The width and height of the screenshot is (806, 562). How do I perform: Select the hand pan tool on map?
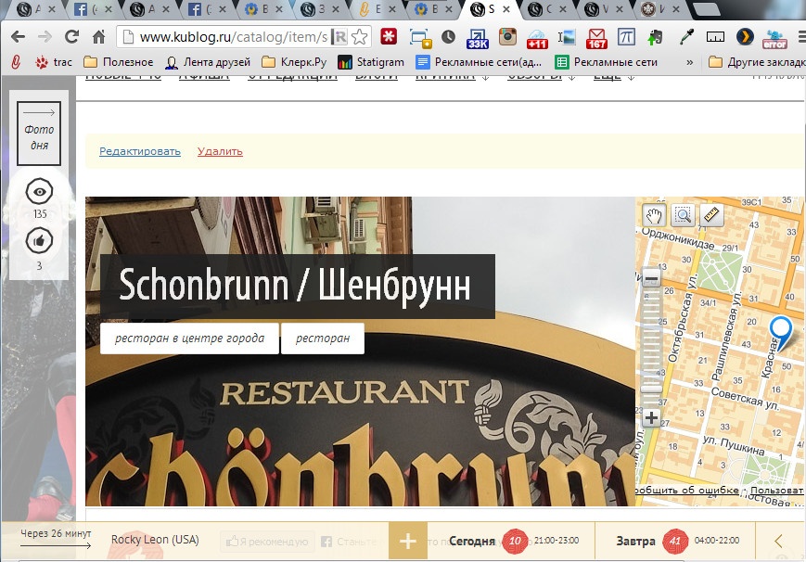(653, 215)
